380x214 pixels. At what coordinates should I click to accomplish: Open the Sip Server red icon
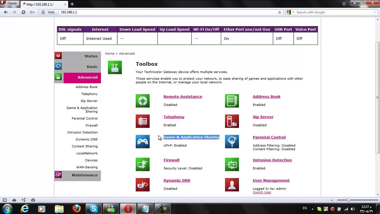[232, 121]
